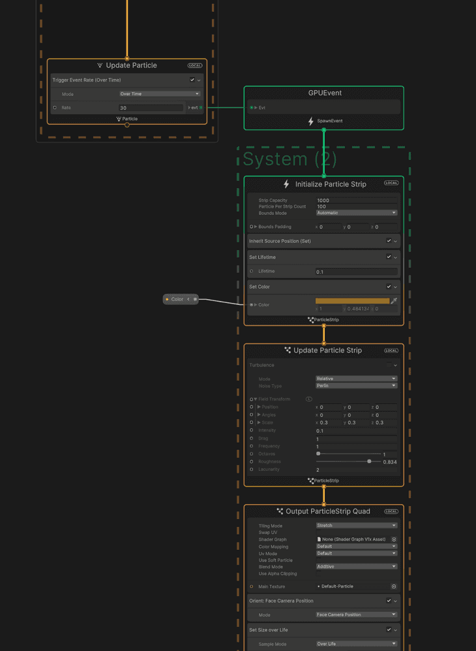Toggle Orient: Face Camera Position checkbox

pyautogui.click(x=389, y=601)
